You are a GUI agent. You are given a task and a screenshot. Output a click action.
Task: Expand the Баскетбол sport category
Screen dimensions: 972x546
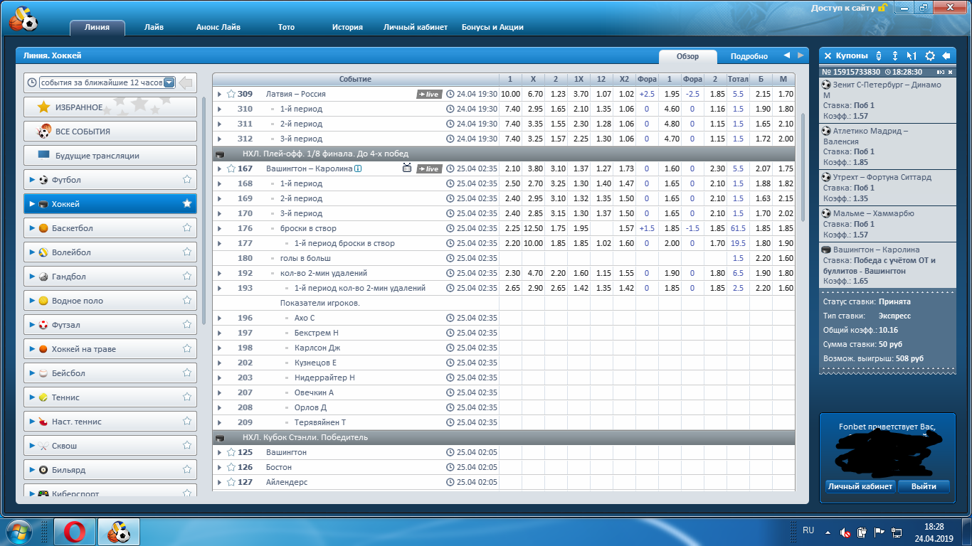(32, 228)
